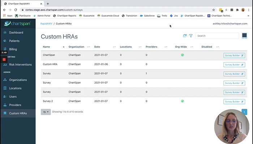
Task: Click the RapidAWV breadcrumb link
Action: pos(46,24)
